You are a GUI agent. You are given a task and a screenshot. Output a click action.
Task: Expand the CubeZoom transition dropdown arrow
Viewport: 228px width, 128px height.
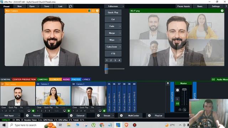click(x=120, y=47)
